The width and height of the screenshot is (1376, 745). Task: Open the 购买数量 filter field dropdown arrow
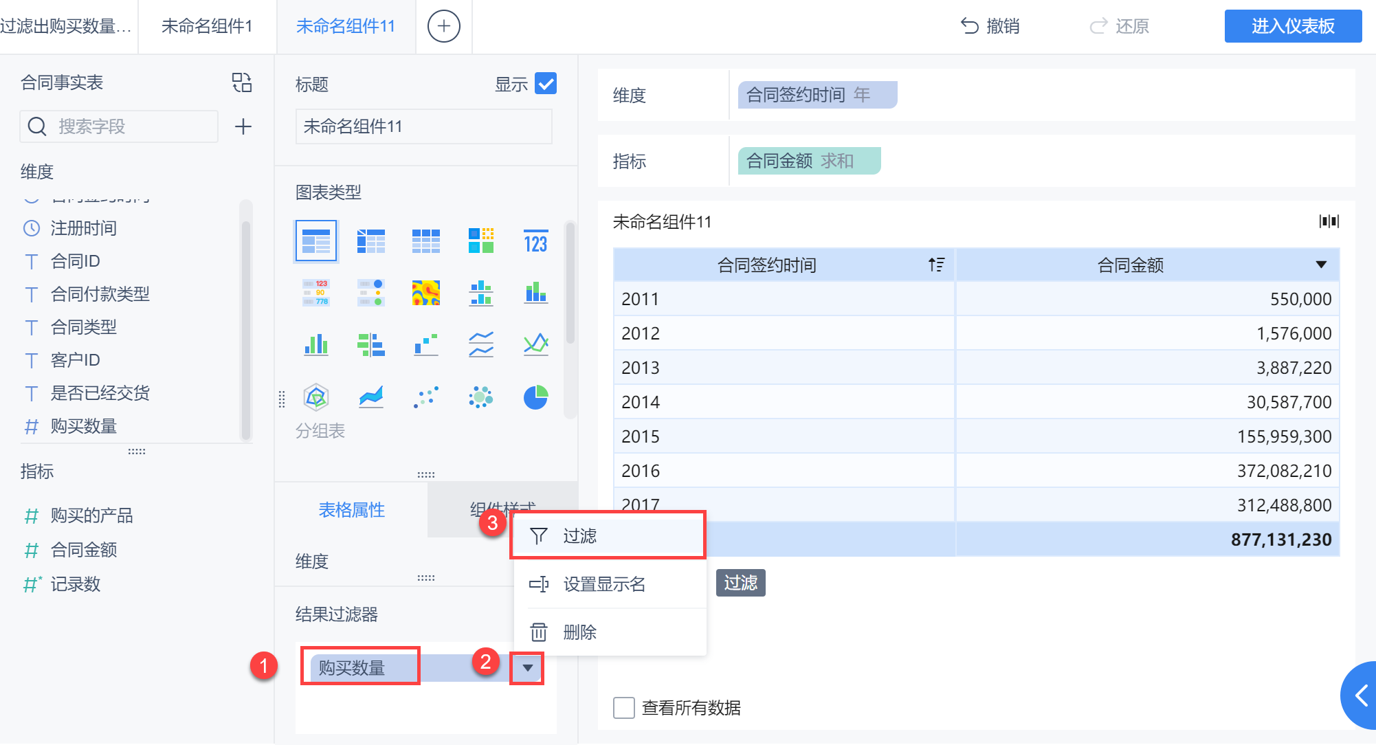[x=527, y=668]
